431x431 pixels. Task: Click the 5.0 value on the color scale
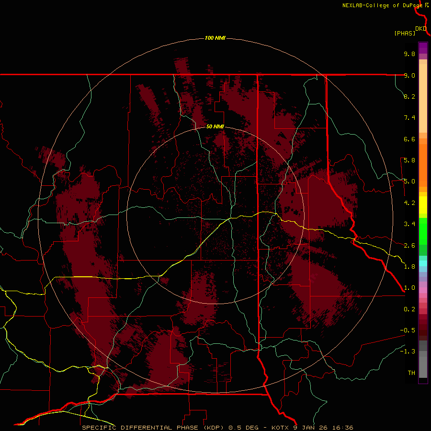coord(409,181)
